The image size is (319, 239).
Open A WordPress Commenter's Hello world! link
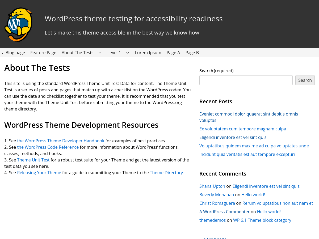[269, 212]
